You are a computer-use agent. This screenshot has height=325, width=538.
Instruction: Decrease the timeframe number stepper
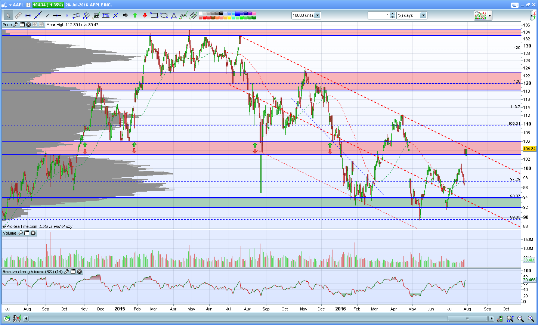click(392, 17)
